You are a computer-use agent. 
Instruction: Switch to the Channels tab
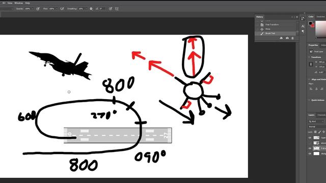pos(321,115)
